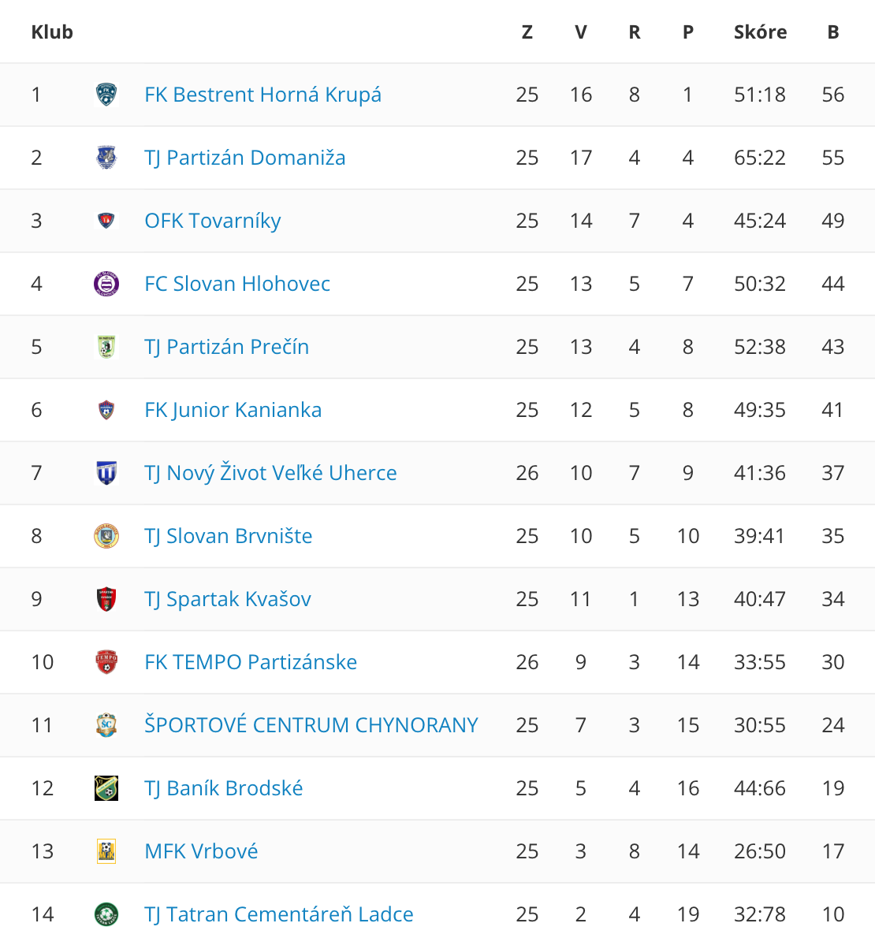This screenshot has width=875, height=938.
Task: Open the FK Bestrent Horná Krupá team link
Action: point(262,95)
